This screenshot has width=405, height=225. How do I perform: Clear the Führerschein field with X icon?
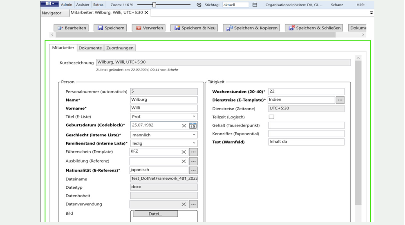[184, 152]
